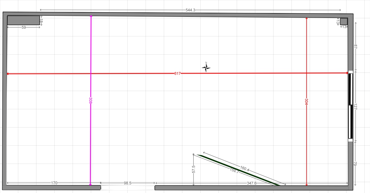The image size is (370, 193).
Task: Click the 159.7 diagonal dimension label
Action: [234, 171]
